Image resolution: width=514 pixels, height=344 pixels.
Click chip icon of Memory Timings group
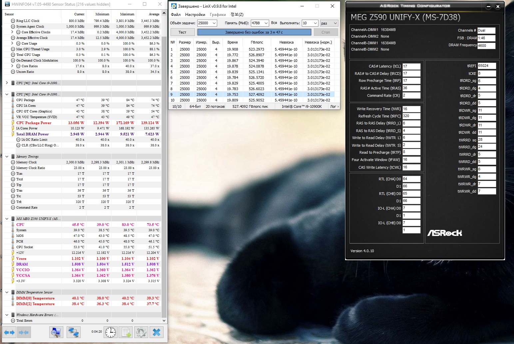tap(13, 156)
